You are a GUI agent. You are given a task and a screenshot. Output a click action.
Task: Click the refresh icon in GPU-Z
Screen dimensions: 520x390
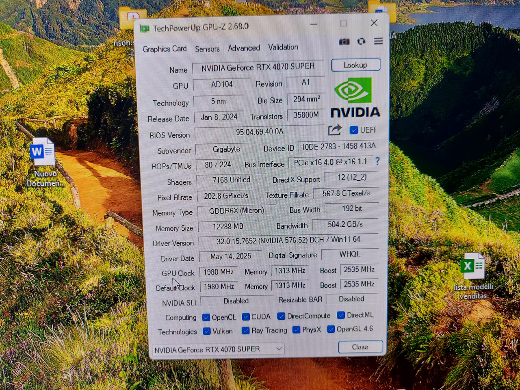(361, 41)
